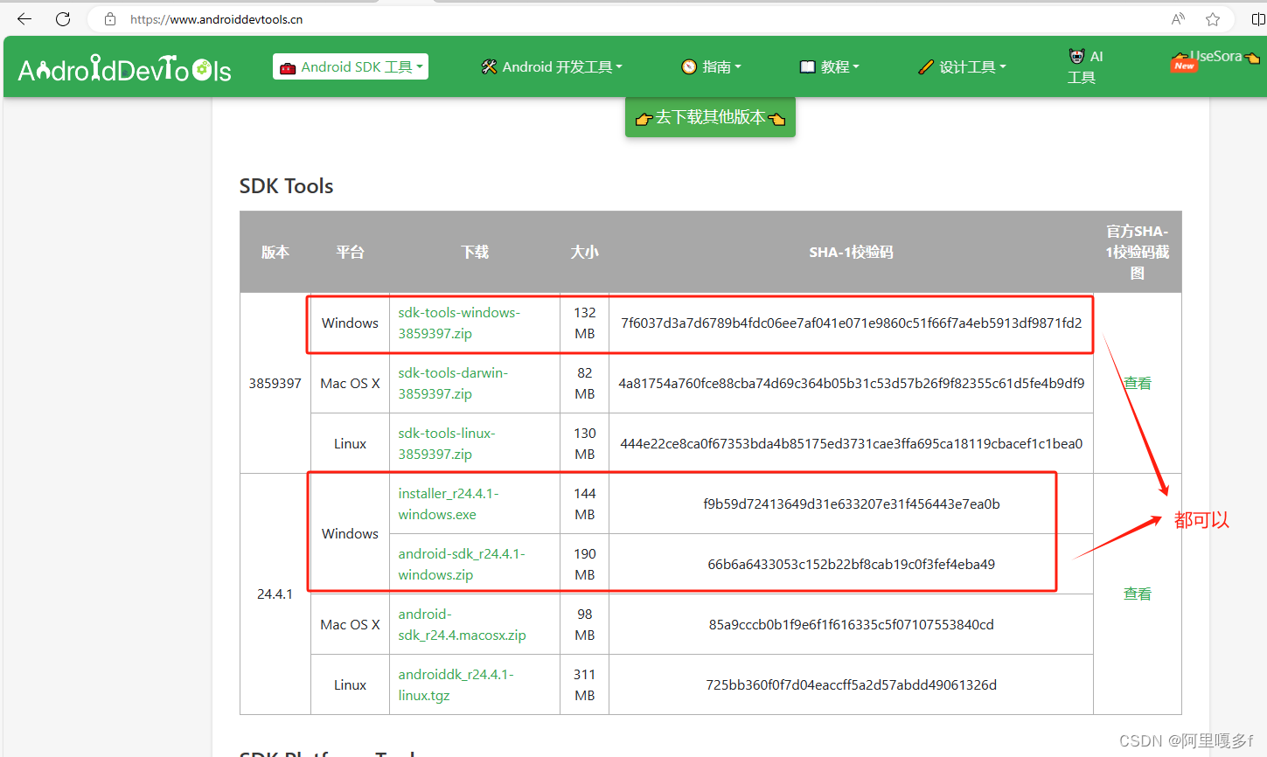The width and height of the screenshot is (1267, 757).
Task: Click the 下载 column header
Action: [475, 252]
